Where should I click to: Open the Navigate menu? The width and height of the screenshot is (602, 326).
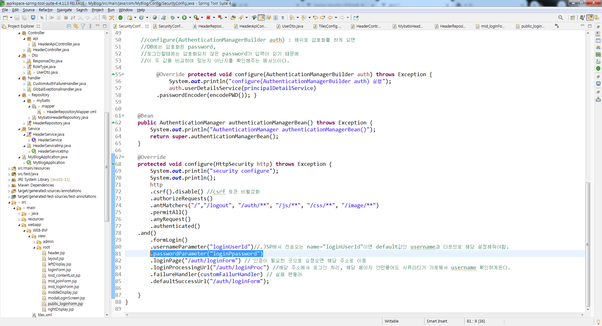coord(64,10)
